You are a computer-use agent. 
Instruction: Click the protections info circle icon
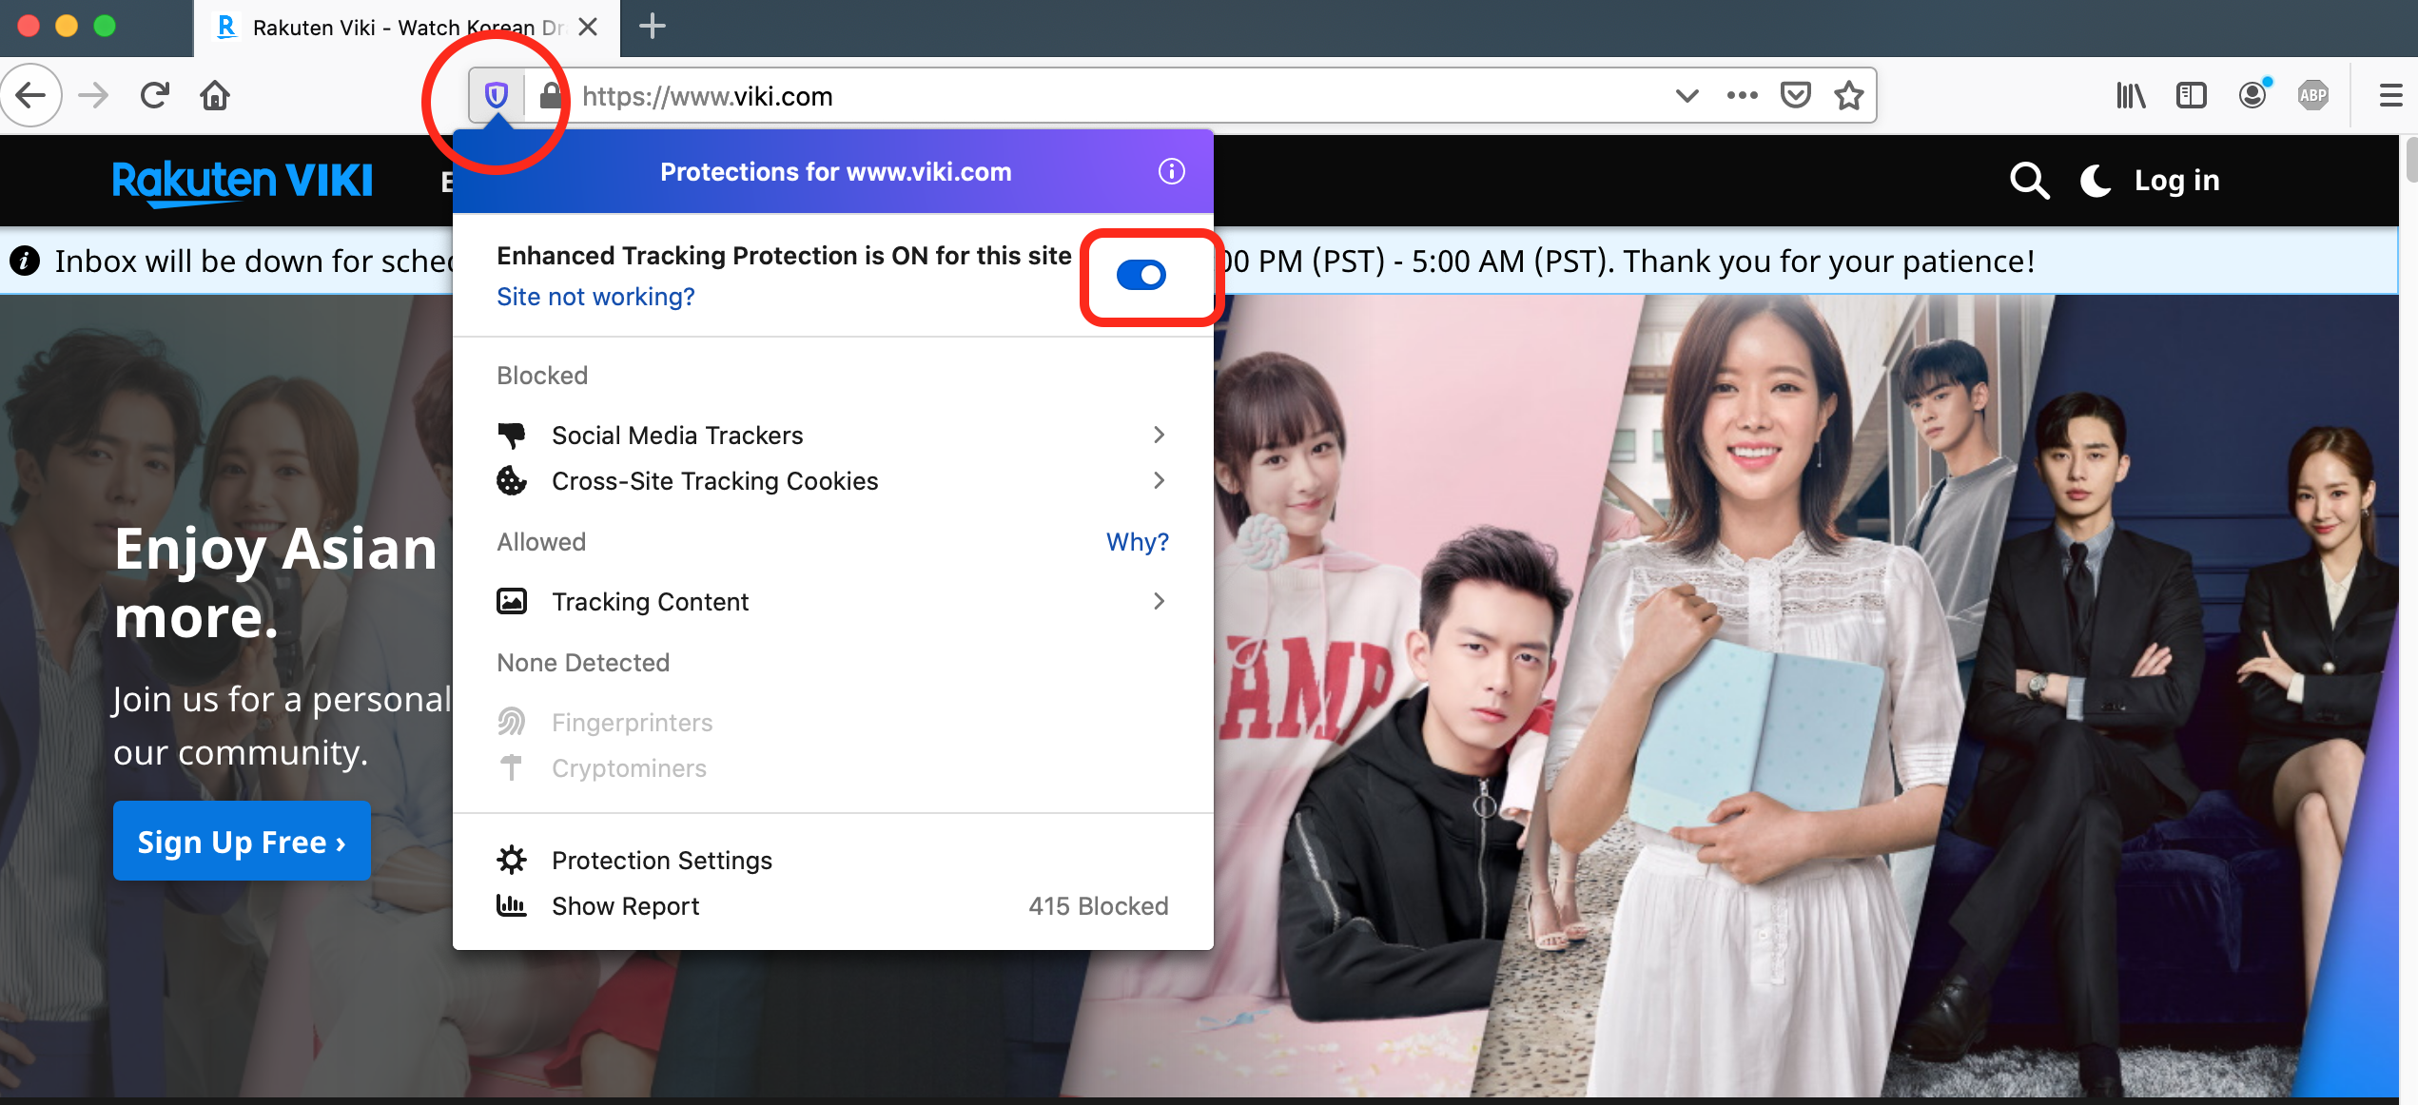tap(1171, 171)
